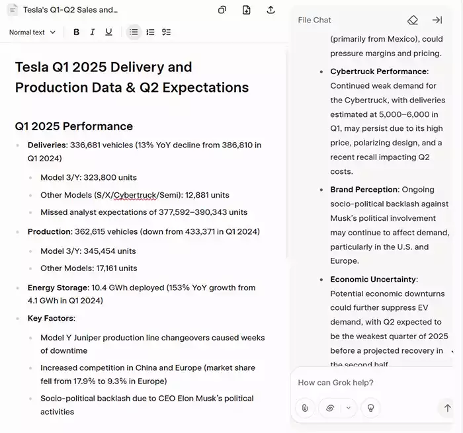Click the misspelled-marked word 'Cybertruck'
The width and height of the screenshot is (463, 433).
[135, 195]
